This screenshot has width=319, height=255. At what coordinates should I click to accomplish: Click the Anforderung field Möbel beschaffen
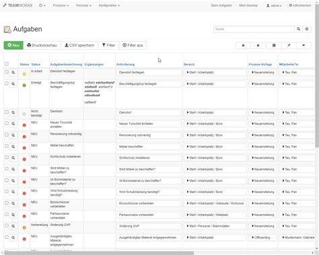pos(149,147)
